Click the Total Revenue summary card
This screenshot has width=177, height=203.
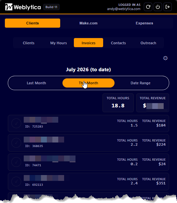click(x=153, y=103)
